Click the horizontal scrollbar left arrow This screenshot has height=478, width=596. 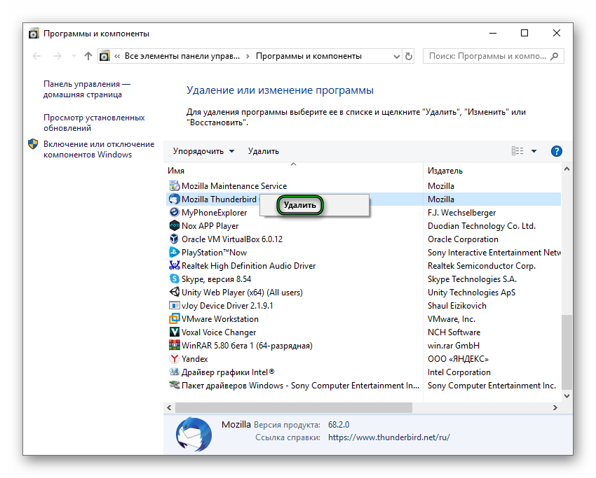tap(169, 407)
